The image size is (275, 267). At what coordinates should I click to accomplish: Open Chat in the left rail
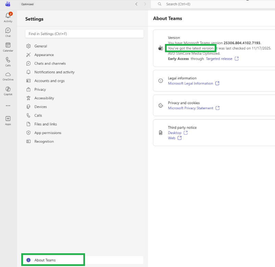pos(8,32)
